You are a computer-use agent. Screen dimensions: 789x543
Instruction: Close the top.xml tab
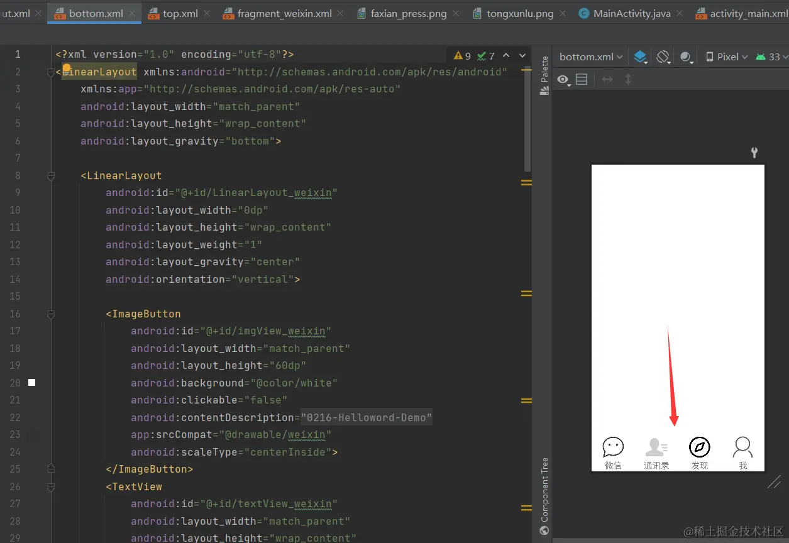[x=207, y=13]
